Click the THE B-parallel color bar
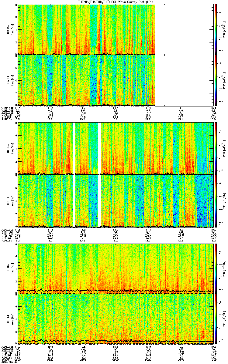 (x=216, y=319)
